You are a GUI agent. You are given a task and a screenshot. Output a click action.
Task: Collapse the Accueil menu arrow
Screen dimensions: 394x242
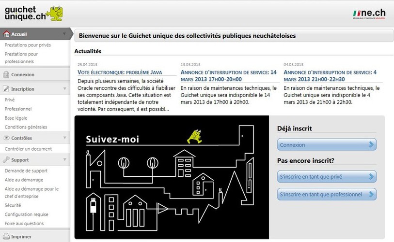point(64,34)
